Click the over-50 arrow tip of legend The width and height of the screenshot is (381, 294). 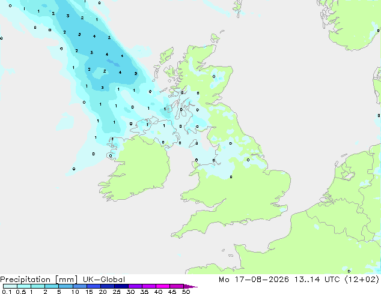pyautogui.click(x=190, y=286)
